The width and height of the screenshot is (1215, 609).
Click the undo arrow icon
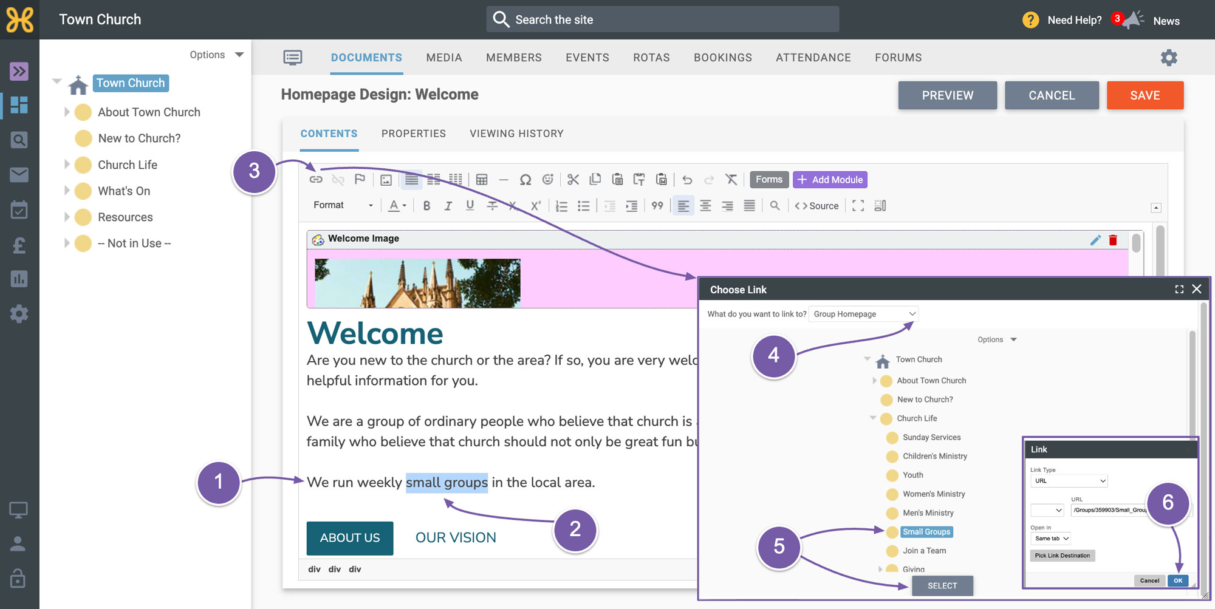(687, 180)
